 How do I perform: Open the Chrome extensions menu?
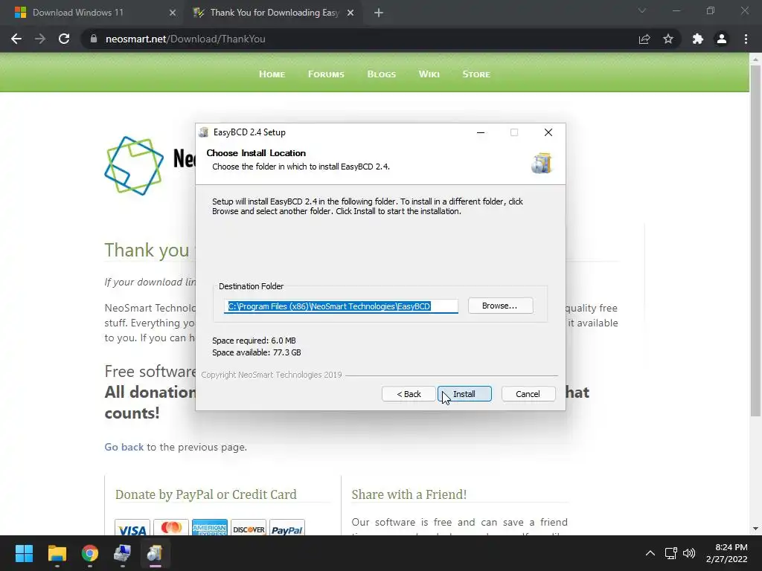click(x=698, y=39)
